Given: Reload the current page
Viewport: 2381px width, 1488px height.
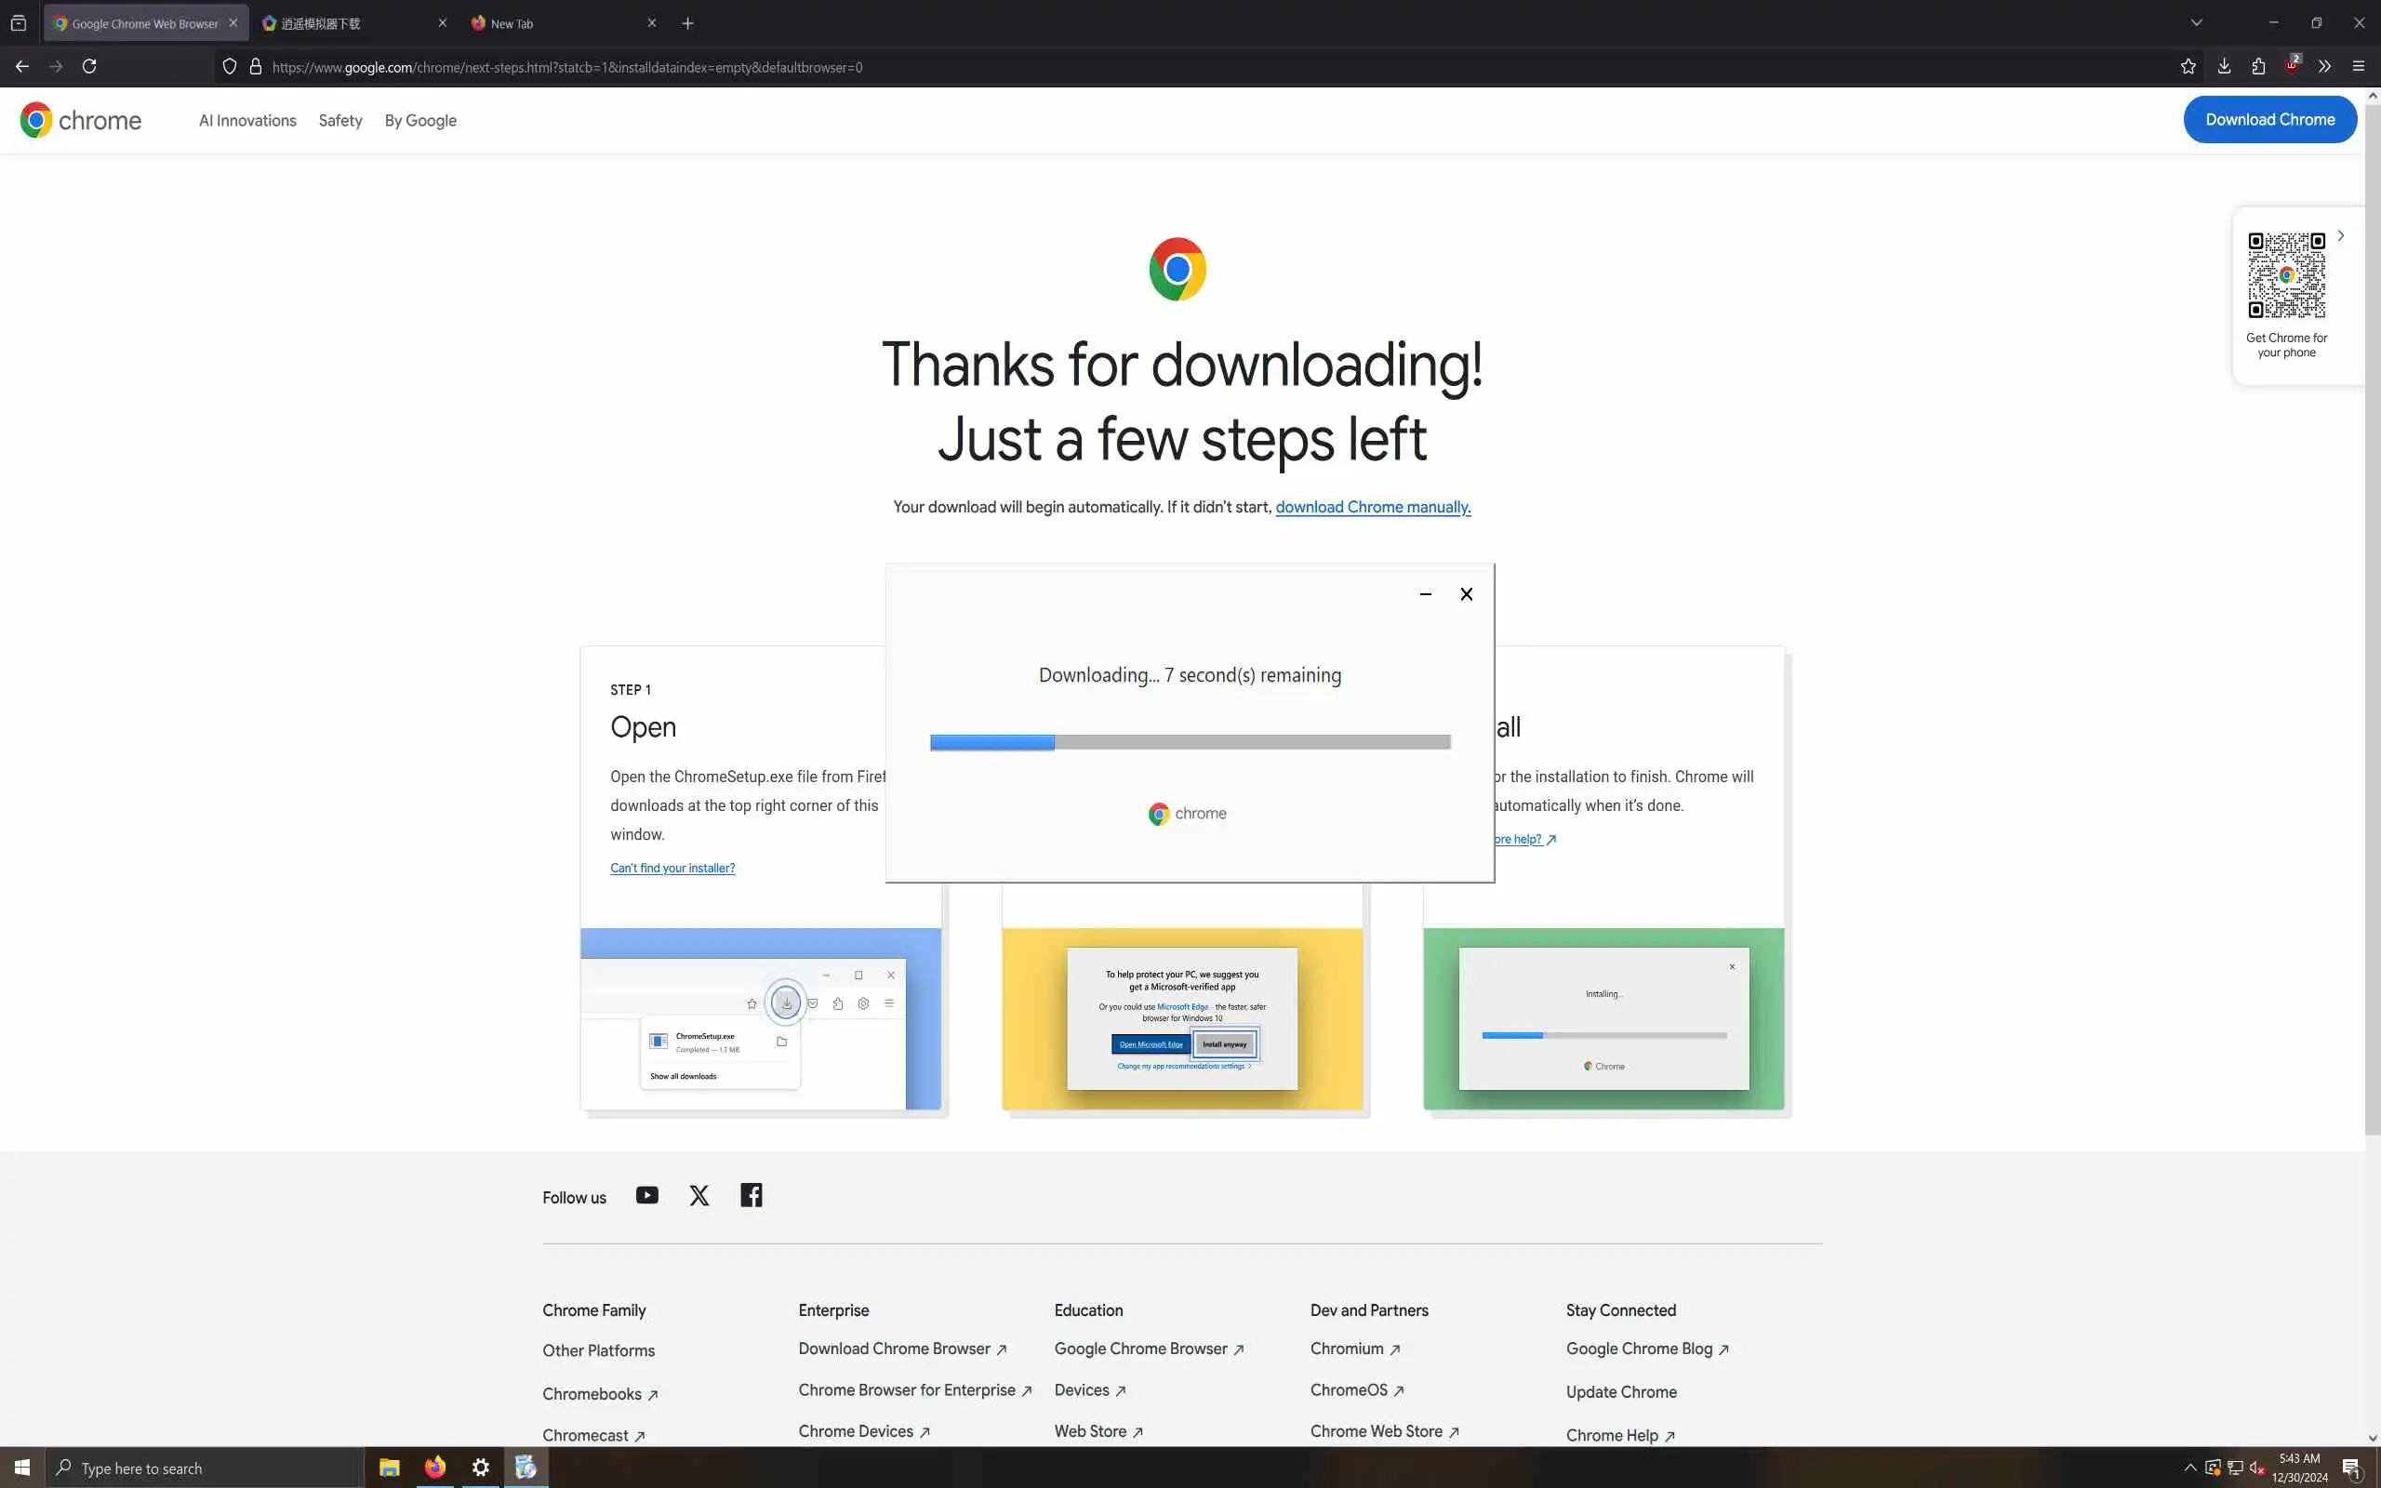Looking at the screenshot, I should 89,66.
